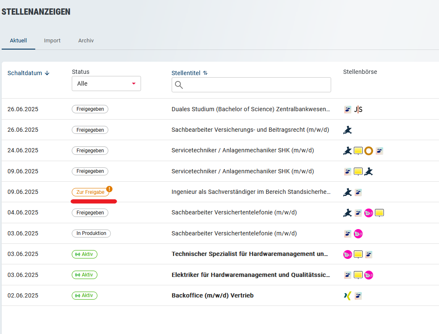Click the blue-dots job portal icon for Backoffice Vertrieb
The image size is (439, 334).
click(x=358, y=295)
